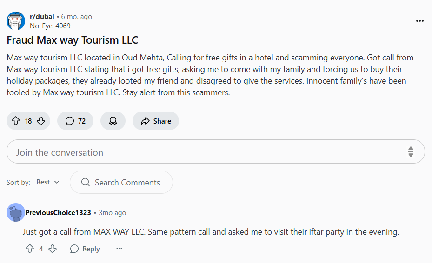Downvote the Fraud Max way Tourism post
The height and width of the screenshot is (263, 432).
click(41, 121)
